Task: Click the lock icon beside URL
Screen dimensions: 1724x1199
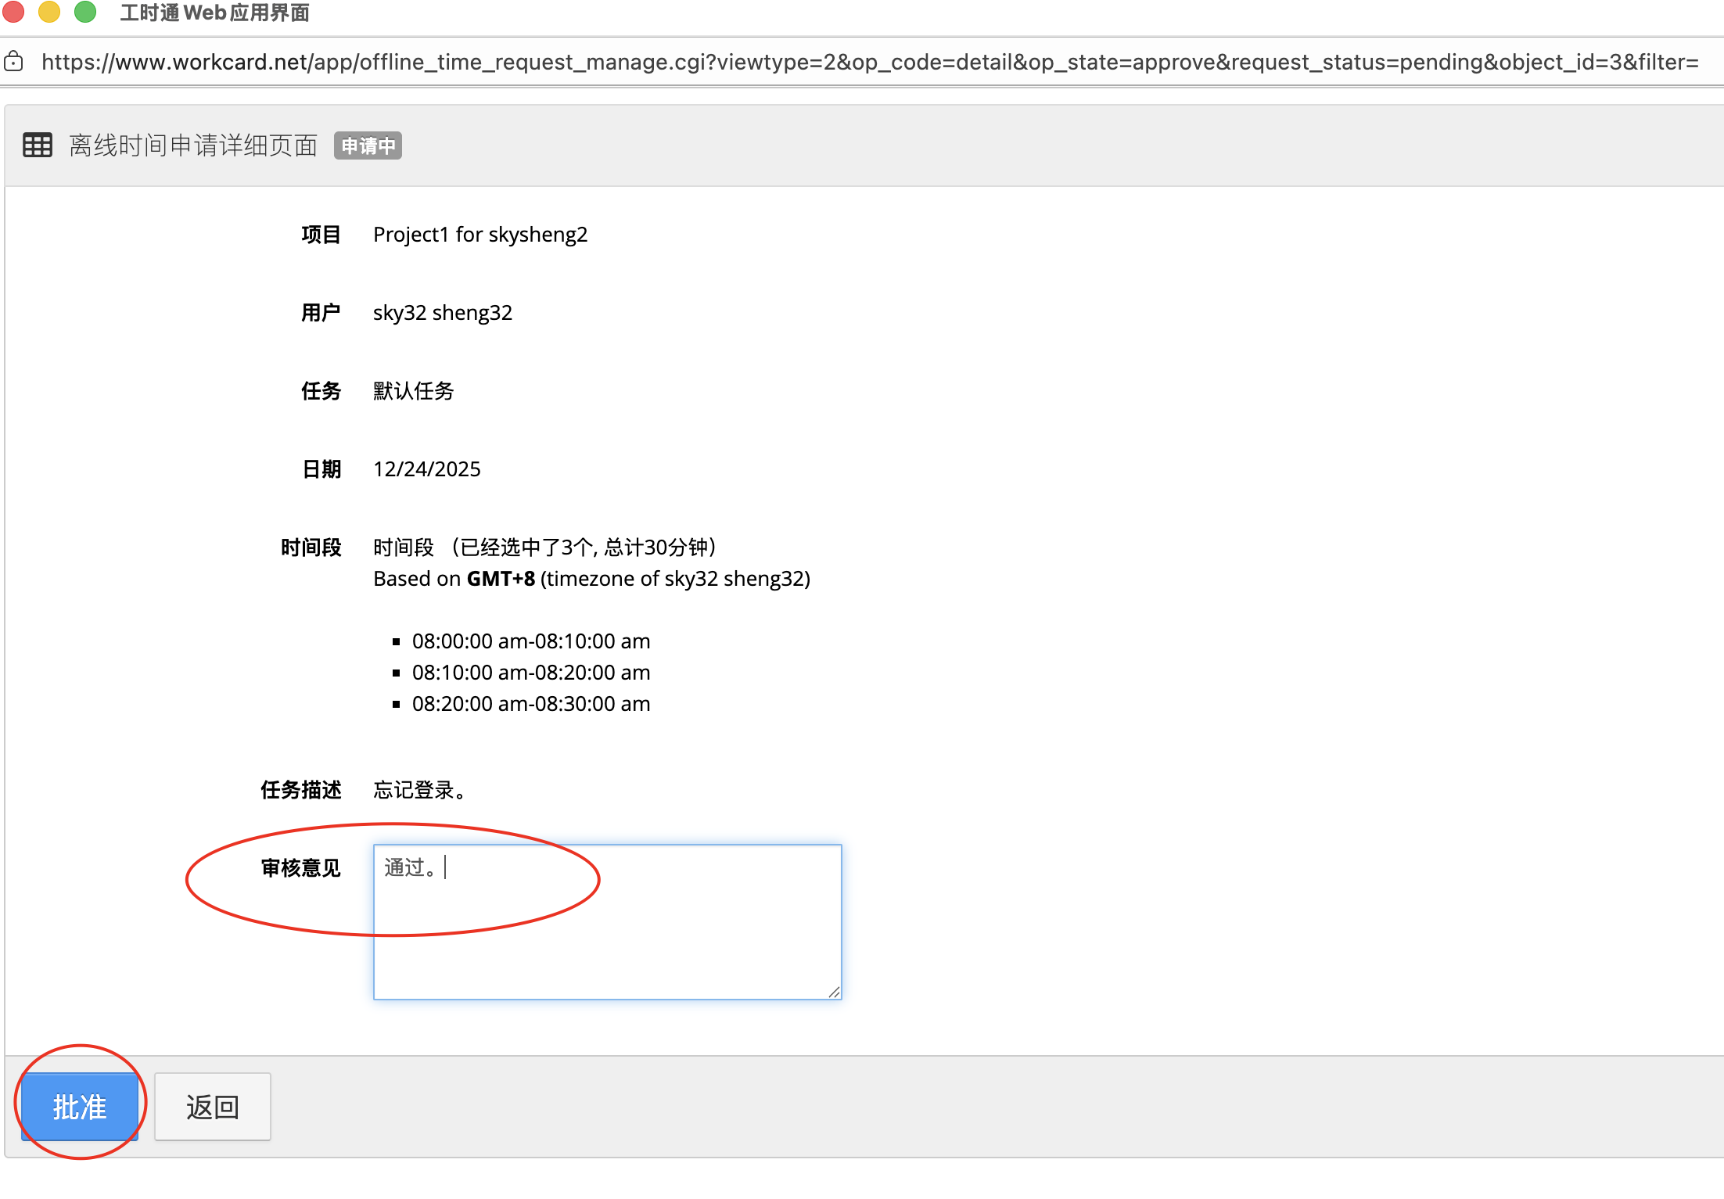Action: pyautogui.click(x=13, y=62)
